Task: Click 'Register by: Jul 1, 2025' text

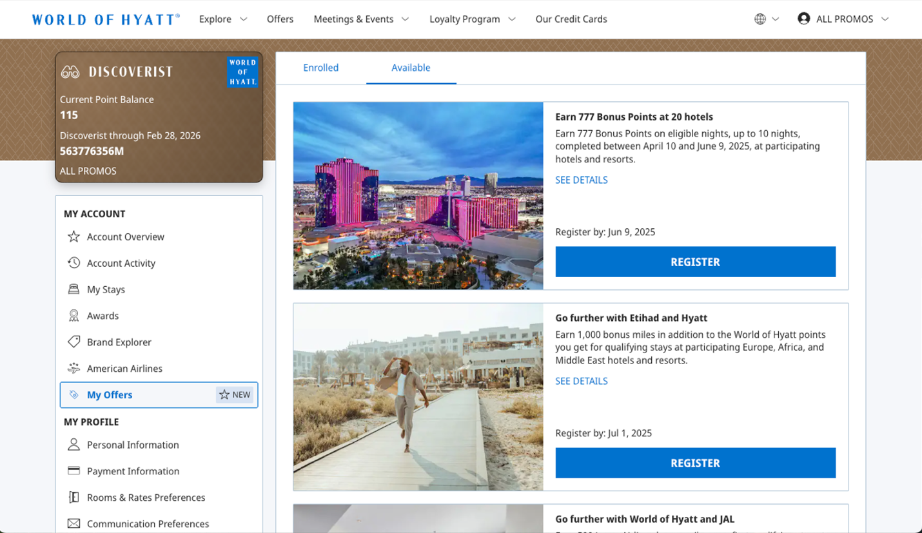Action: pyautogui.click(x=603, y=433)
